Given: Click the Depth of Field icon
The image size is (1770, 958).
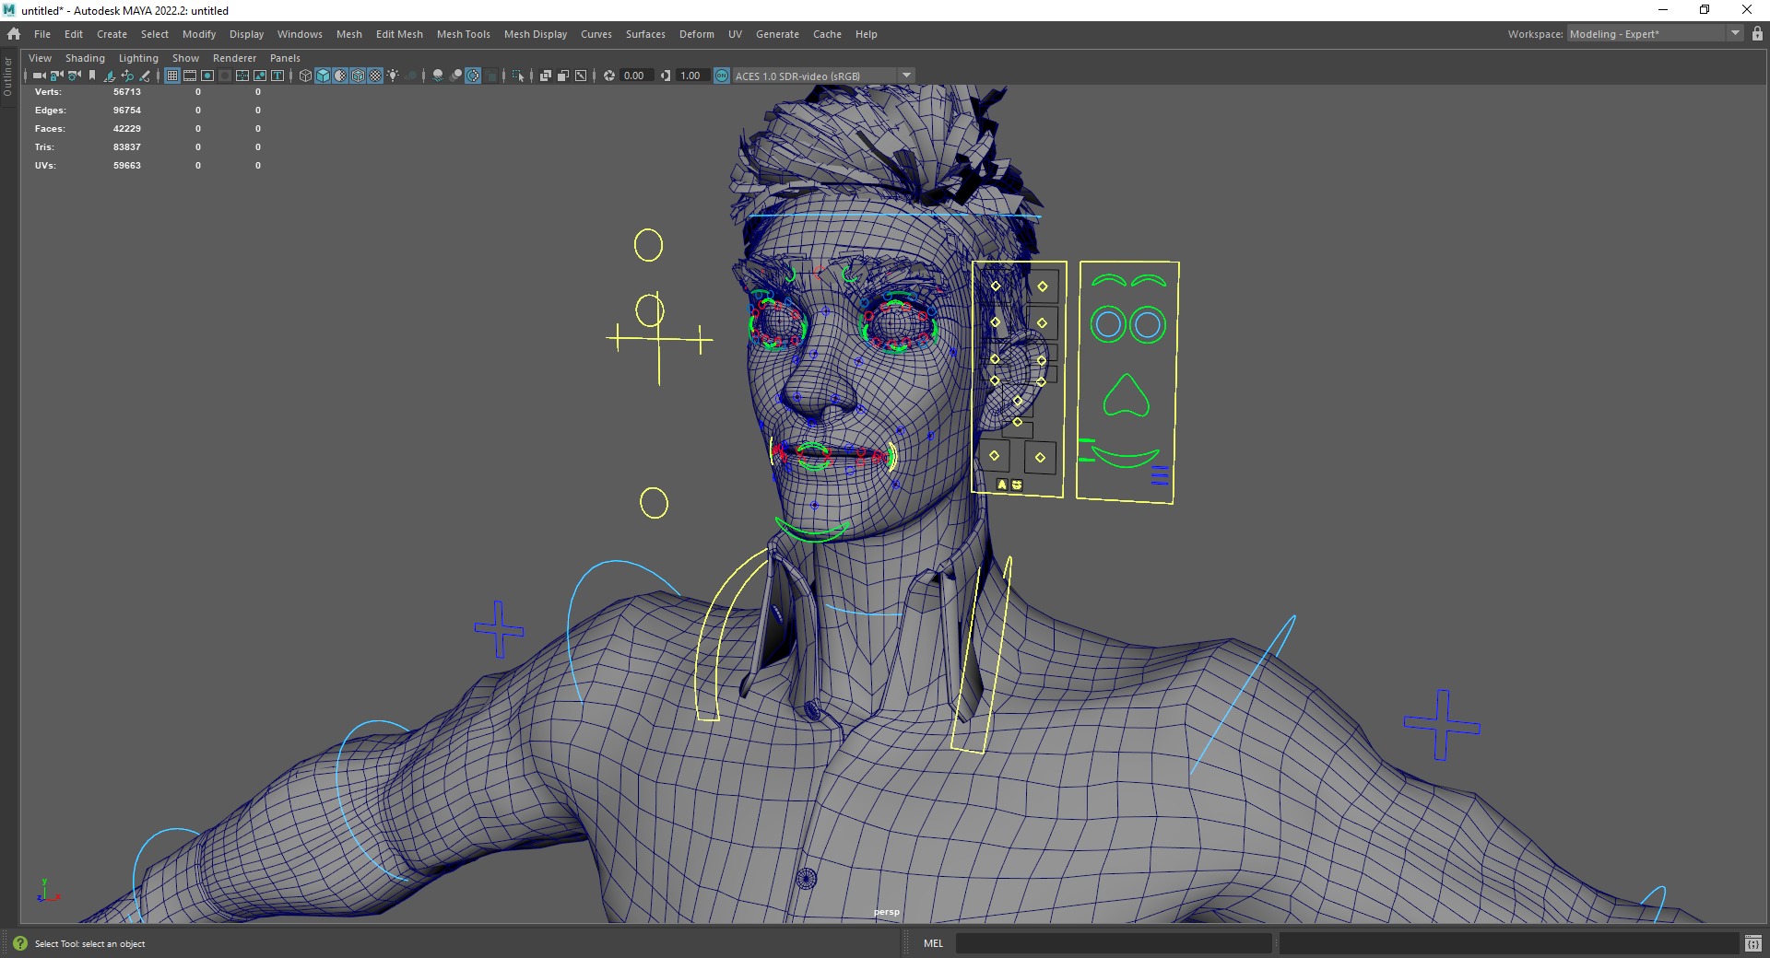Looking at the screenshot, I should (491, 76).
